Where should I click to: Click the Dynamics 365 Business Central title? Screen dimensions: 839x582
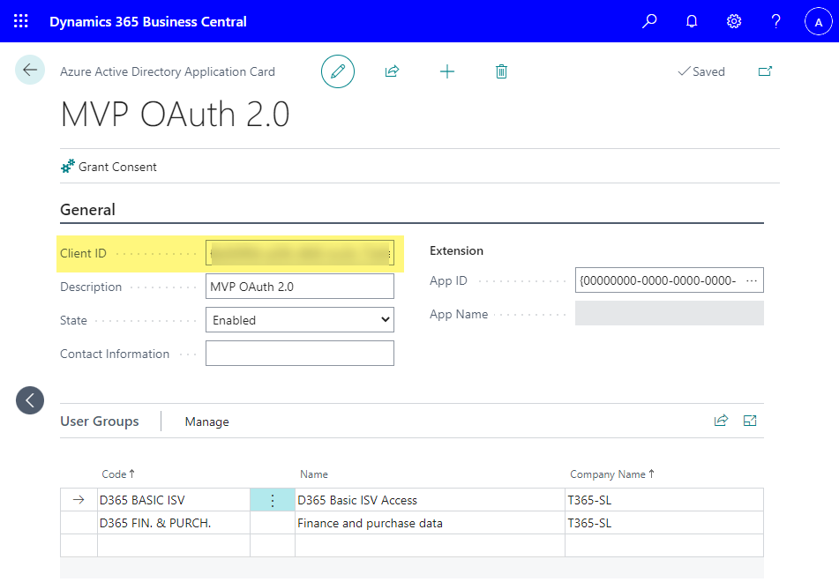(x=148, y=21)
